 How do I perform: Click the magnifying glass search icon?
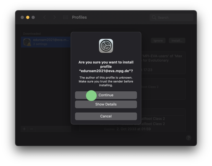pyautogui.click(x=154, y=17)
